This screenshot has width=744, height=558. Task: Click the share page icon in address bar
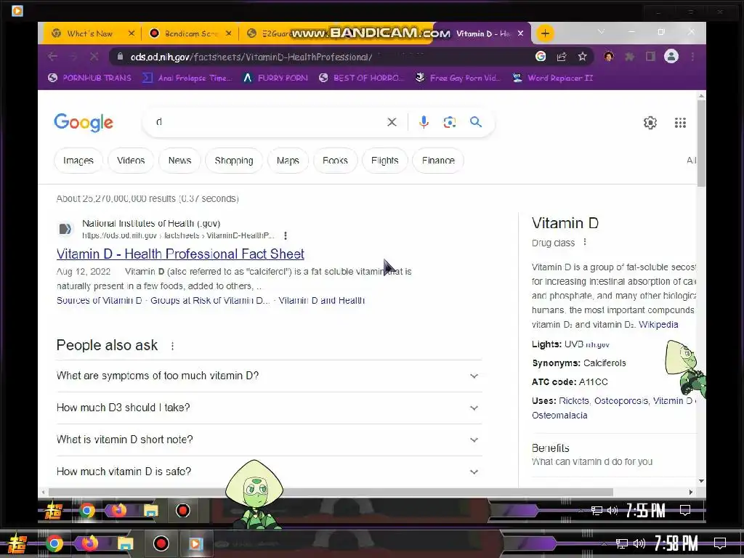click(562, 57)
